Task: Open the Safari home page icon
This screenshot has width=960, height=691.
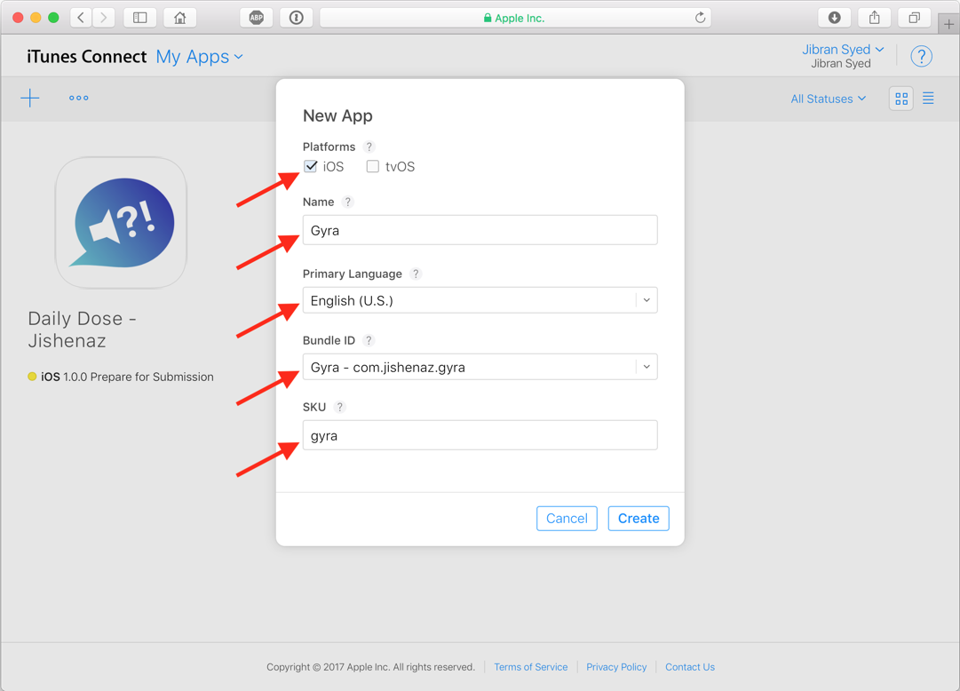Action: (180, 18)
